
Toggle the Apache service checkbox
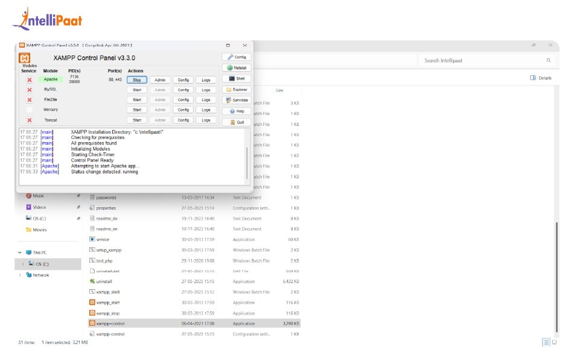click(x=30, y=80)
